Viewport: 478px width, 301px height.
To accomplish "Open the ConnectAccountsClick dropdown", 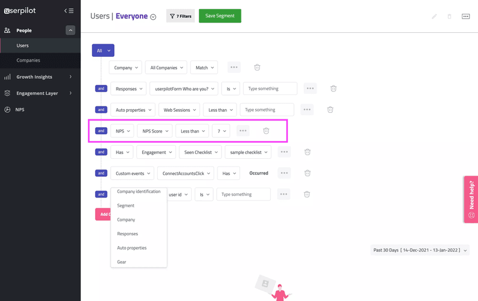I will coord(186,173).
